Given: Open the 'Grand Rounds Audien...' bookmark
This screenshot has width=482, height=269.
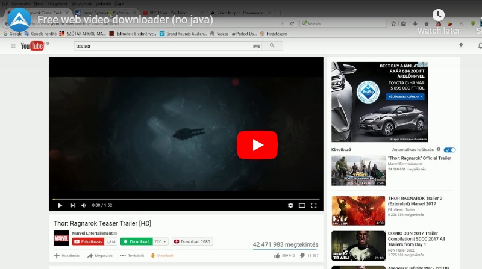Looking at the screenshot, I should coord(183,34).
